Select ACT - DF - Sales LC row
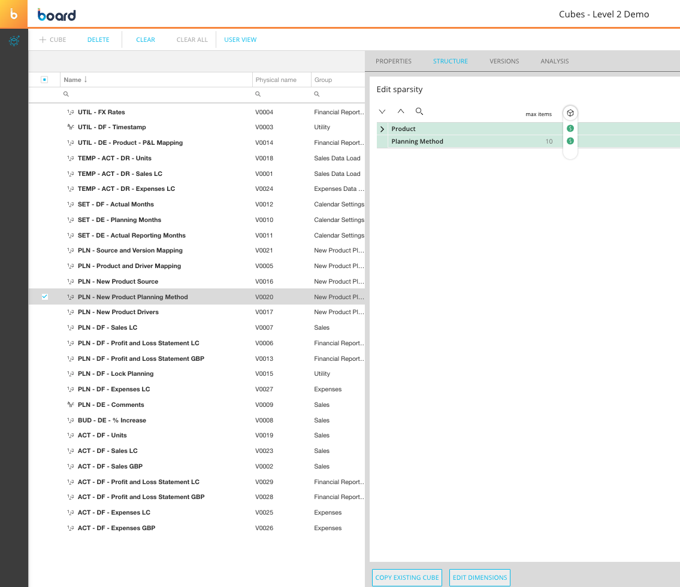 197,451
